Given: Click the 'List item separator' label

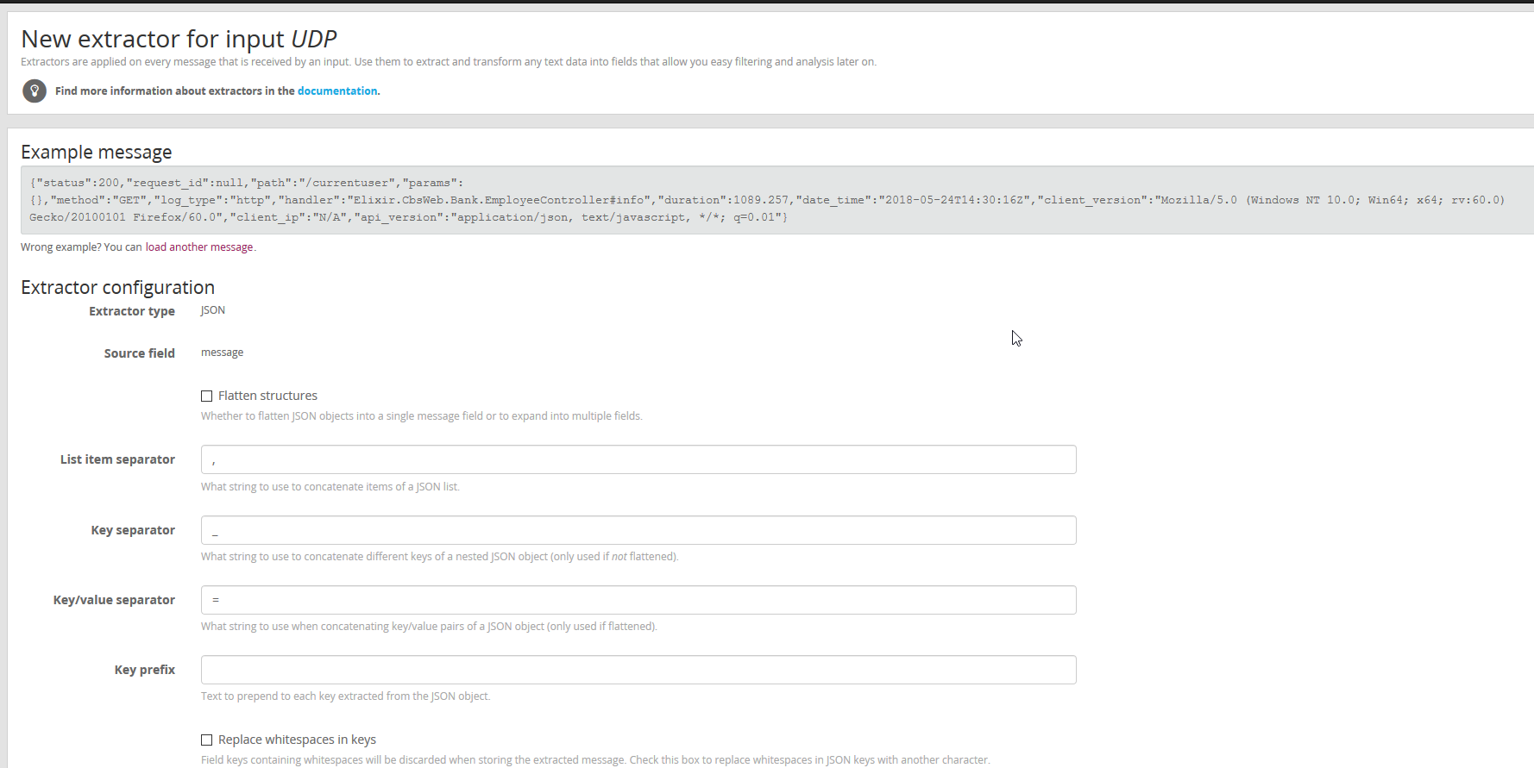Looking at the screenshot, I should coord(117,459).
